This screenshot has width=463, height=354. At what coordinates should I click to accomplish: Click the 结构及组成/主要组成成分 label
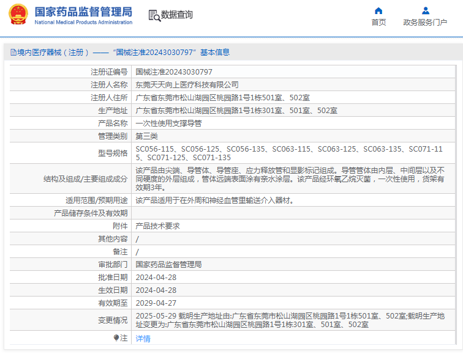click(85, 179)
